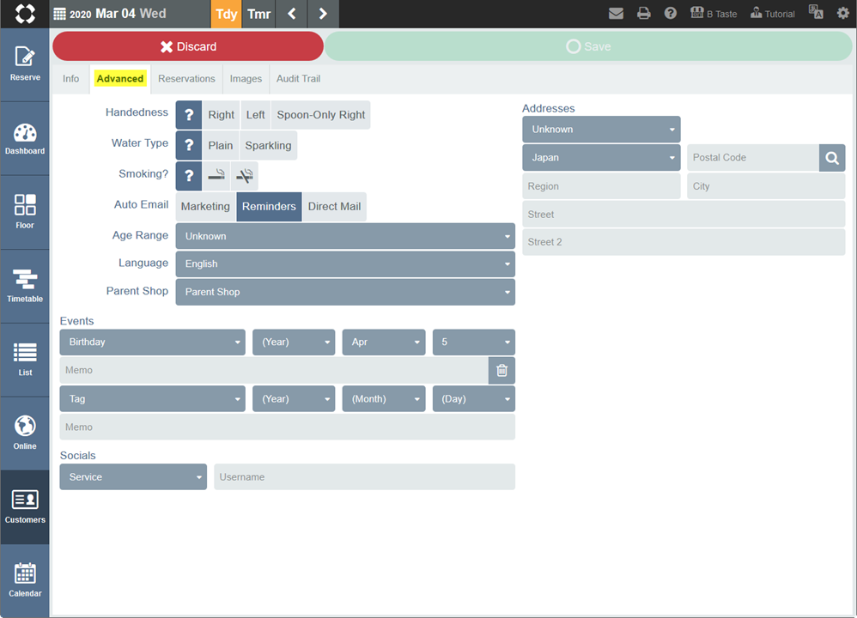Open the Tag event type dropdown
This screenshot has height=618, width=857.
pos(153,399)
